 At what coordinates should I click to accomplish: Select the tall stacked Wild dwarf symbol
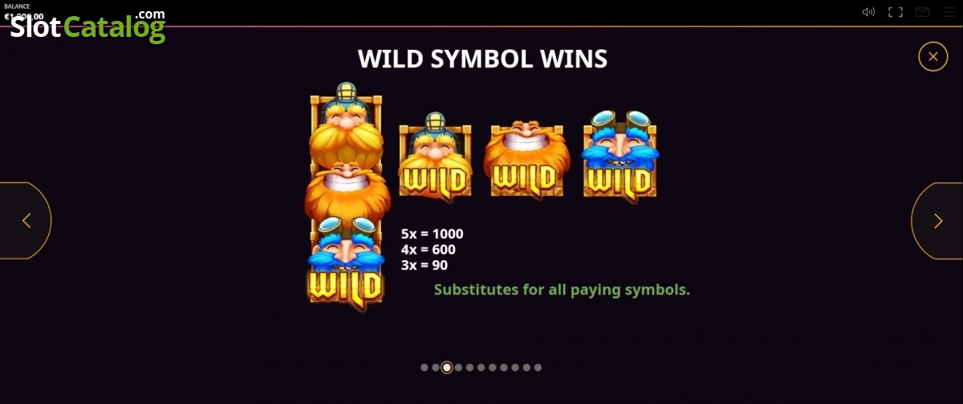coord(347,195)
